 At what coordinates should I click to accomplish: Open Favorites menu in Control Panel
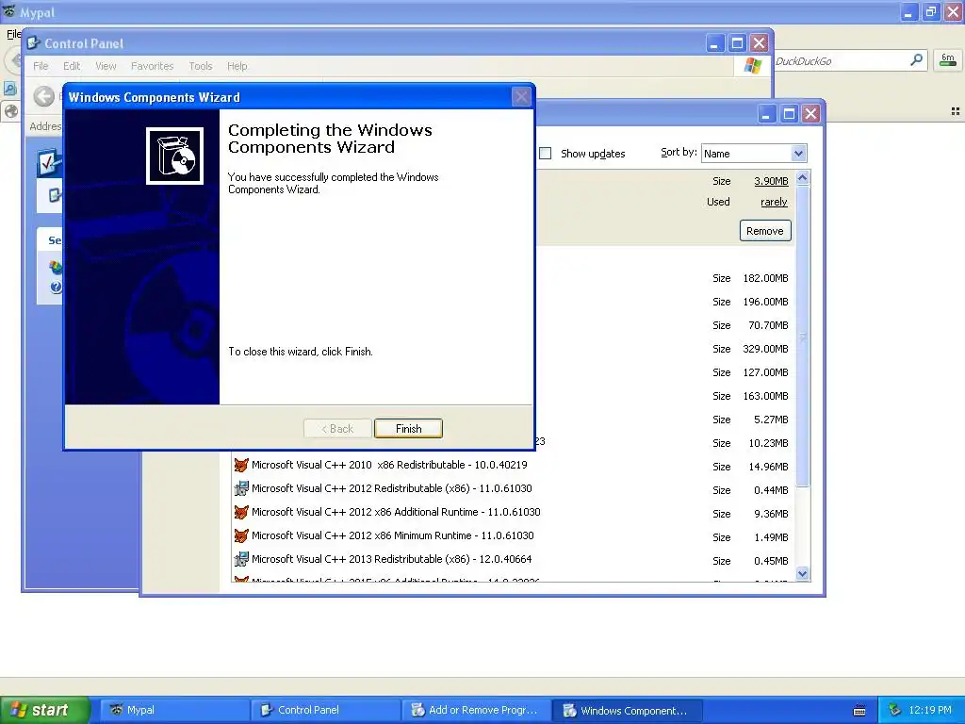(x=152, y=66)
